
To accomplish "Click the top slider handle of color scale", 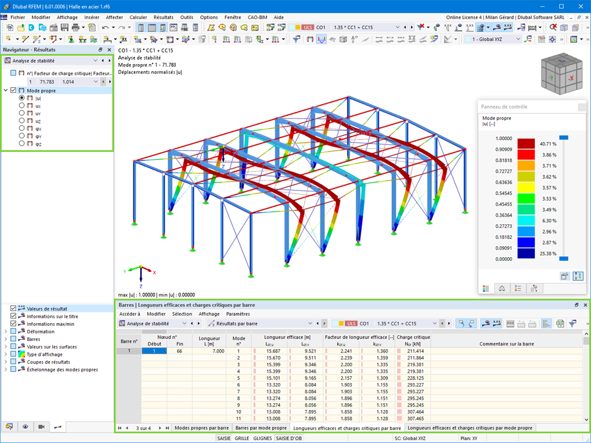I will tap(563, 137).
